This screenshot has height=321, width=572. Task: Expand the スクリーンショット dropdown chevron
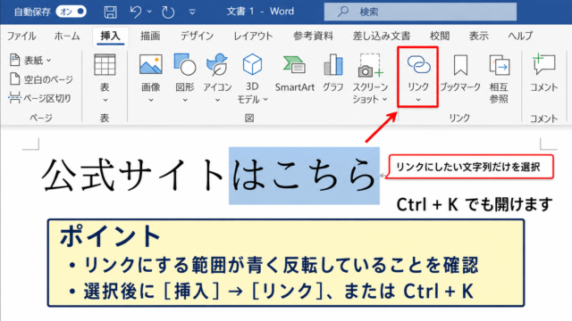[x=384, y=99]
